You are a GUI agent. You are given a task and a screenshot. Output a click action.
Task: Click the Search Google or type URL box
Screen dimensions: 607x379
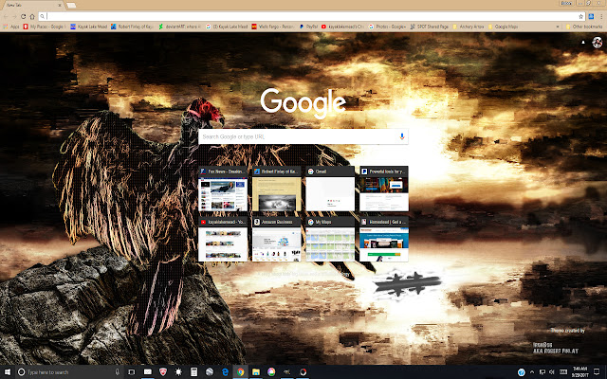click(303, 136)
